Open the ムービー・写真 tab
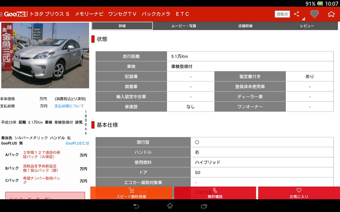The height and width of the screenshot is (212, 340). [184, 26]
